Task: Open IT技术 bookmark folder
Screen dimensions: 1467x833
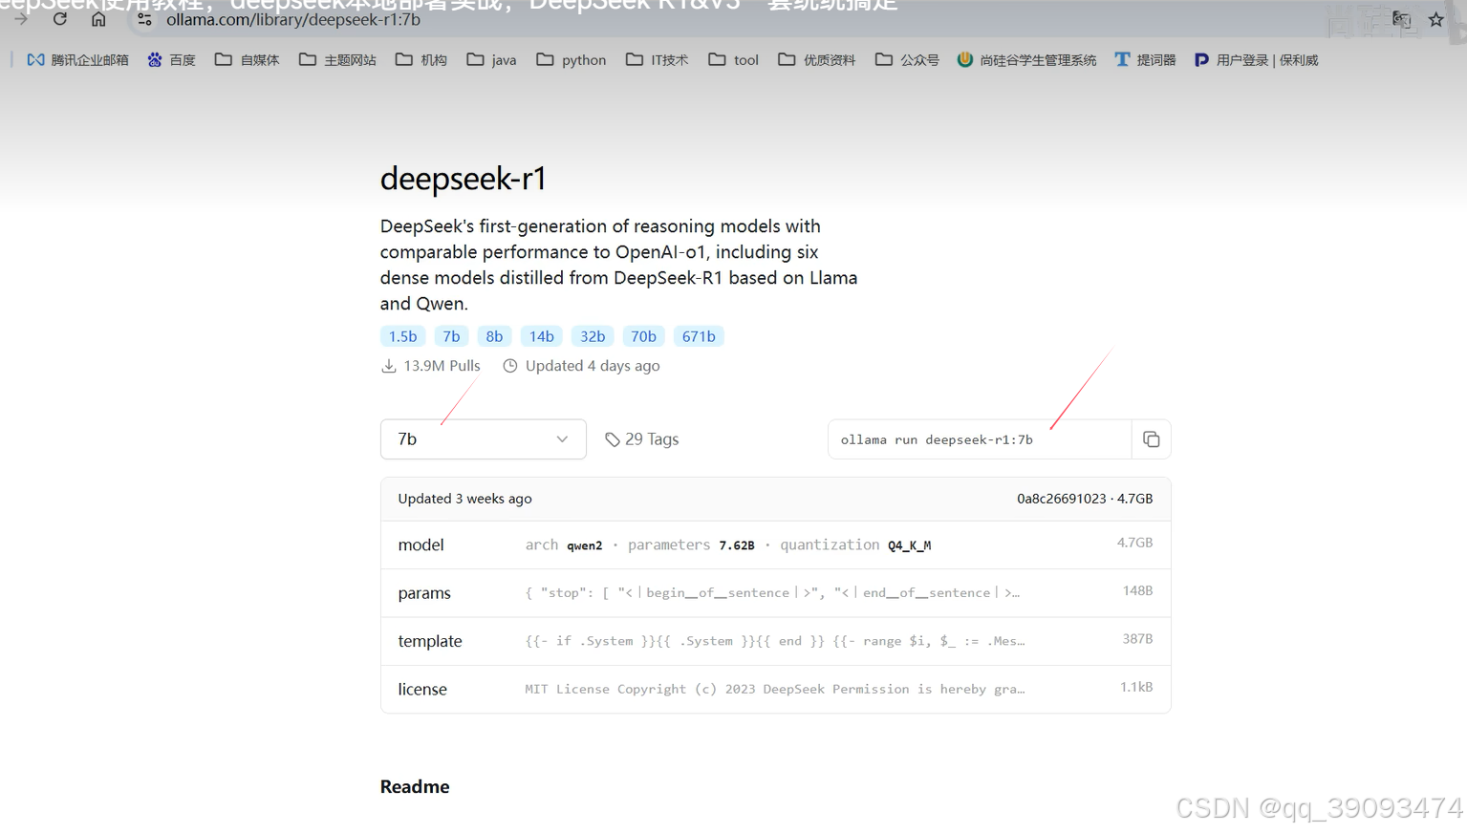Action: pos(657,60)
